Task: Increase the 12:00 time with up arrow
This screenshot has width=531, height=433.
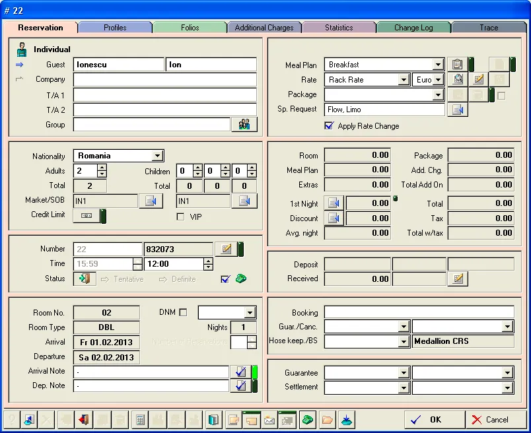Action: coord(208,261)
